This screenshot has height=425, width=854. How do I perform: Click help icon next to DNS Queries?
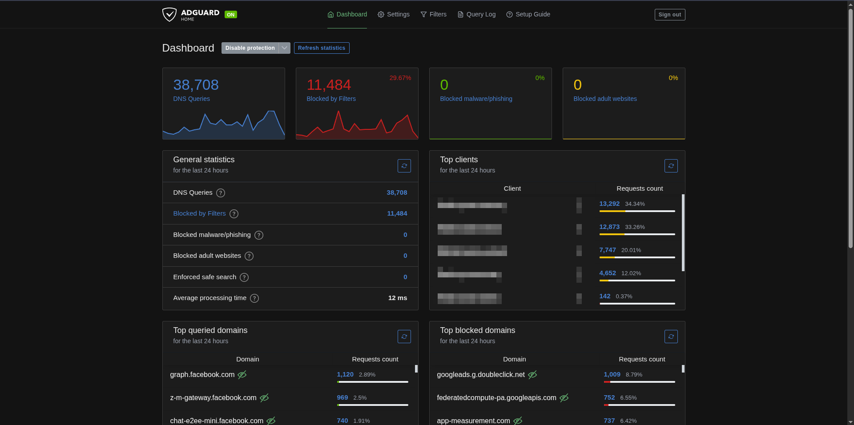221,193
